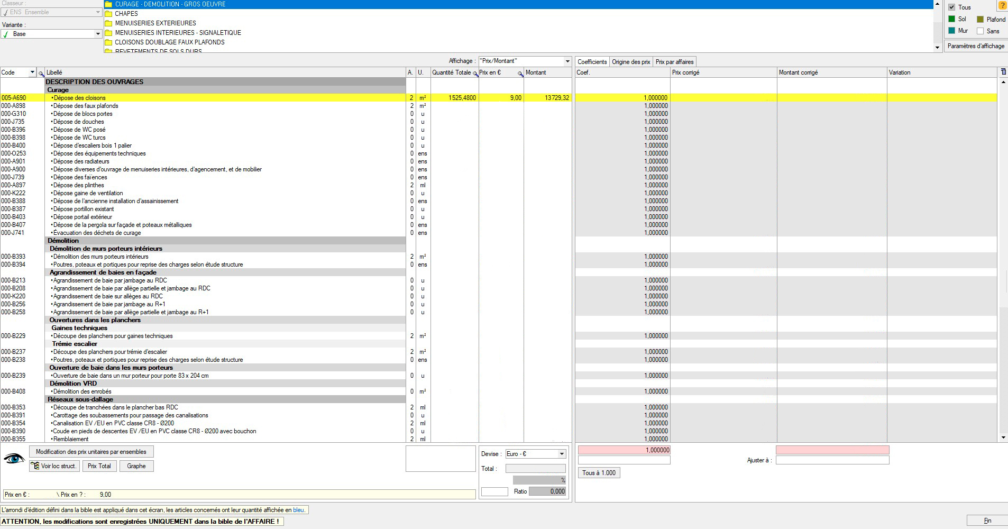Click the Prix Total button

pyautogui.click(x=99, y=466)
